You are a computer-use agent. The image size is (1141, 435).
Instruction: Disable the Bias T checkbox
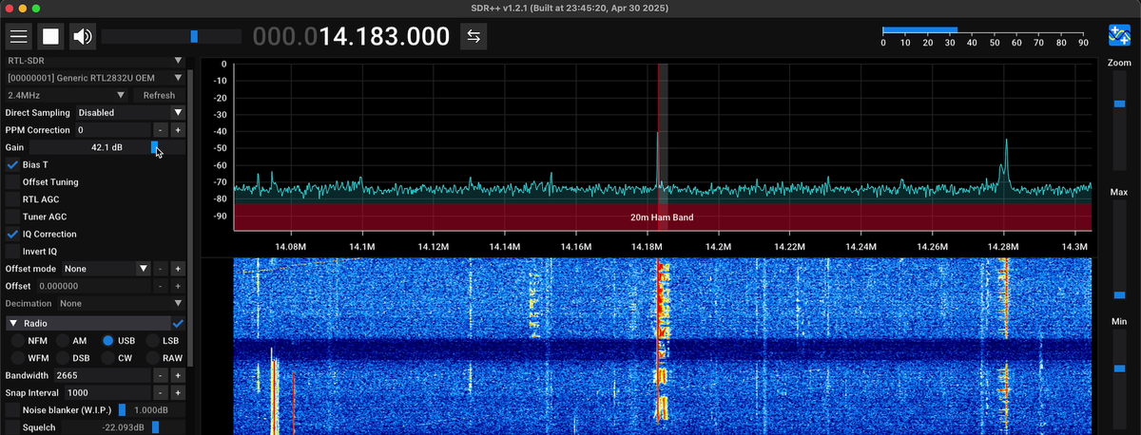coord(12,164)
